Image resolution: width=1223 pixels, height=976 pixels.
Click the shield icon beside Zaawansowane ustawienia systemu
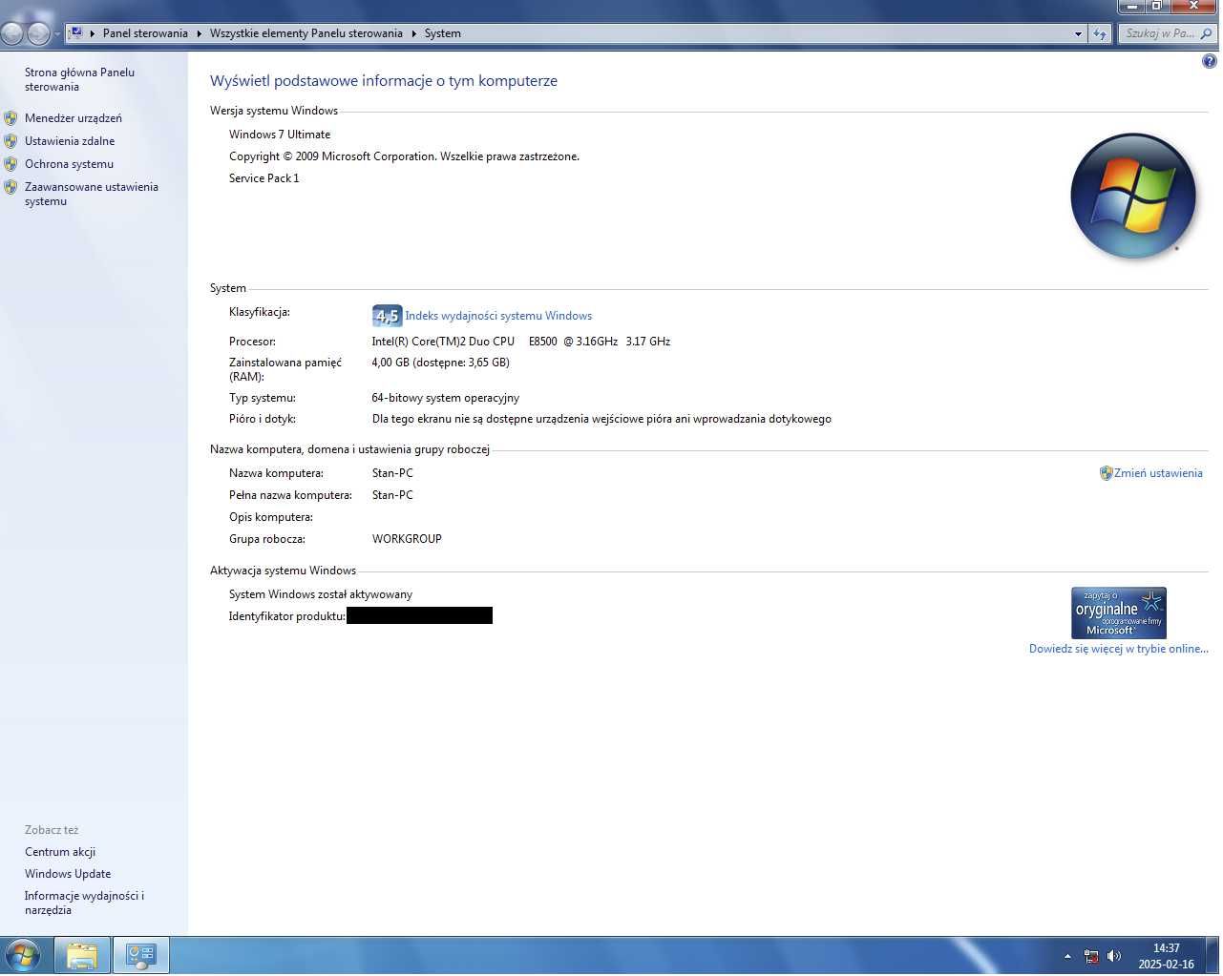[11, 187]
